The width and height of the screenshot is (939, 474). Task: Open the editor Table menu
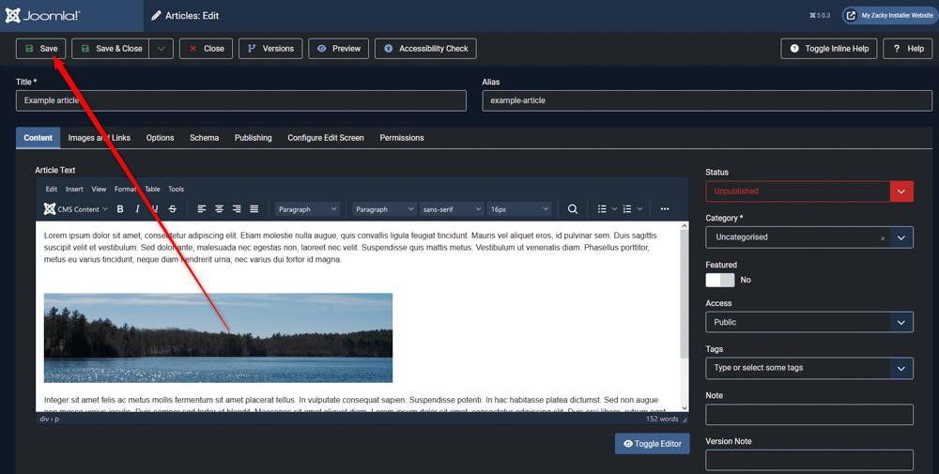(x=152, y=189)
